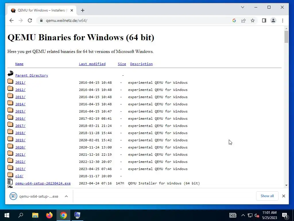The width and height of the screenshot is (294, 221).
Task: Go back to the previous page
Action: (11, 20)
